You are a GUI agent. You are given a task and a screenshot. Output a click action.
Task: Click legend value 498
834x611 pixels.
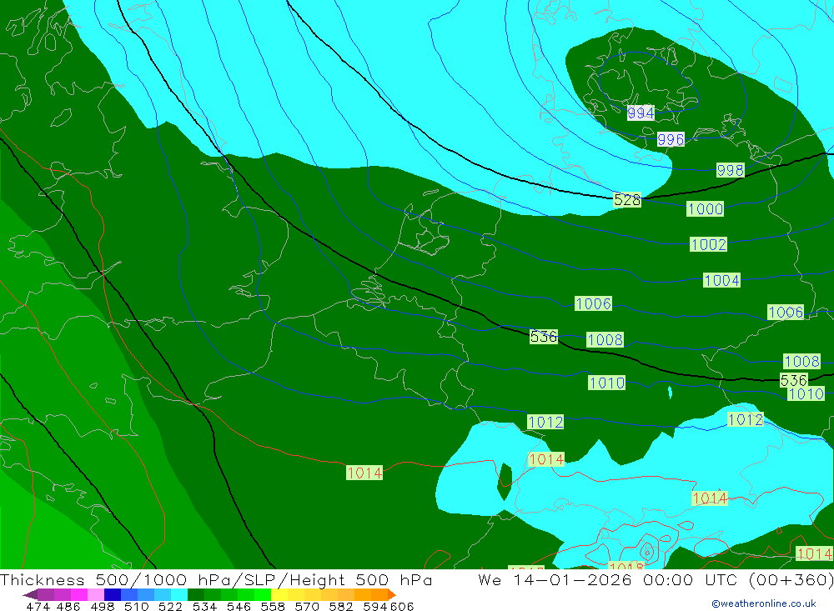click(102, 606)
